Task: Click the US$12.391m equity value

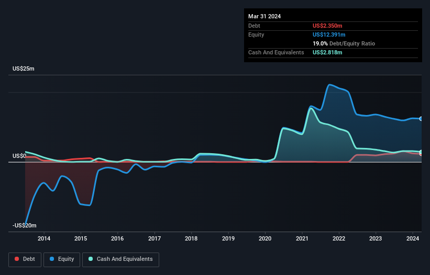Action: tap(329, 35)
